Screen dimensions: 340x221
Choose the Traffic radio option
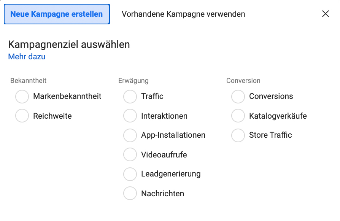130,97
